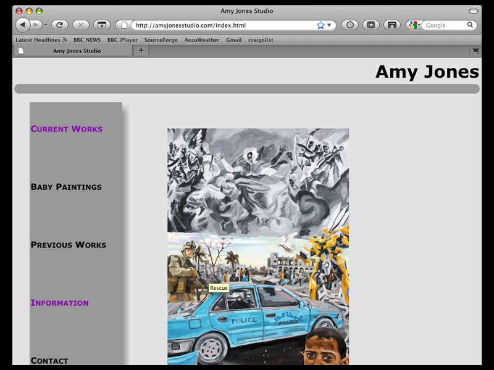Open Bookmarks with the star-box toolbar icon
This screenshot has height=370, width=494.
pos(371,25)
